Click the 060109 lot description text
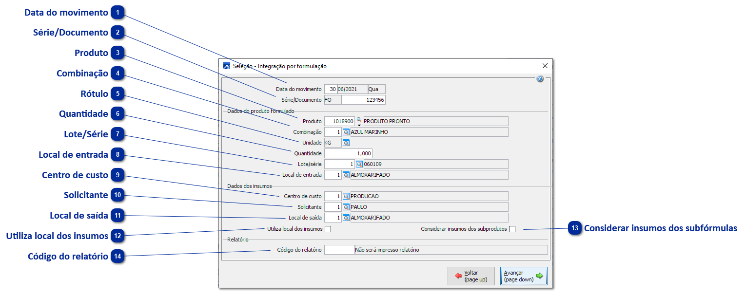Image resolution: width=745 pixels, height=296 pixels. tap(373, 164)
